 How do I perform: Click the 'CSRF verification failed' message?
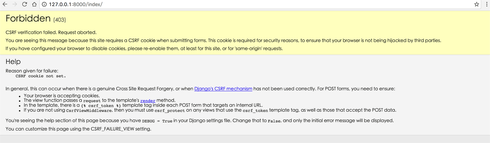pyautogui.click(x=51, y=33)
